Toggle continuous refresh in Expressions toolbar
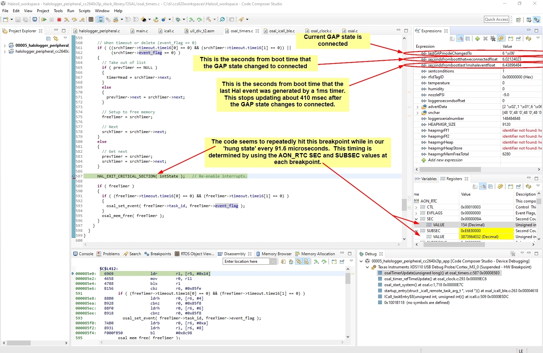The image size is (543, 353). coord(501,39)
